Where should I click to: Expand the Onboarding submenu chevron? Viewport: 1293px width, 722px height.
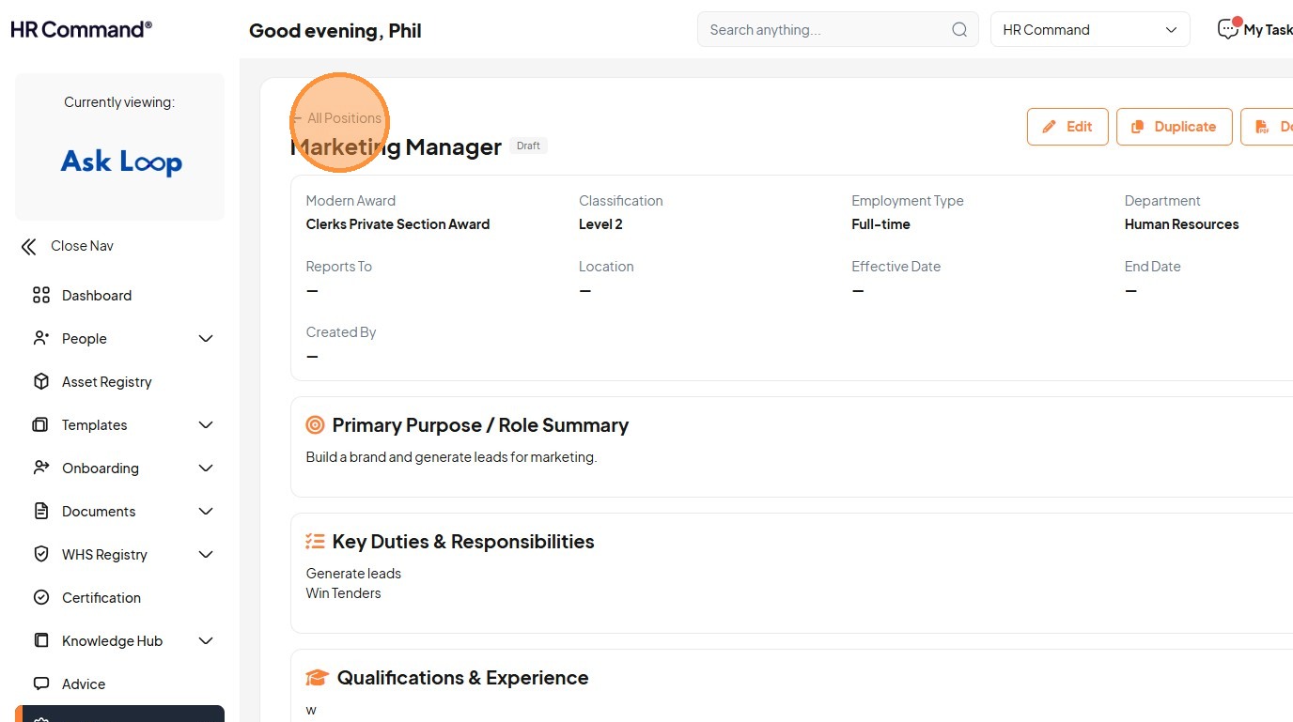206,469
